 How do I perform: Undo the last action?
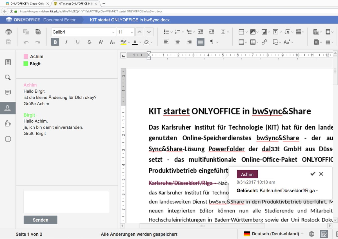[26, 42]
